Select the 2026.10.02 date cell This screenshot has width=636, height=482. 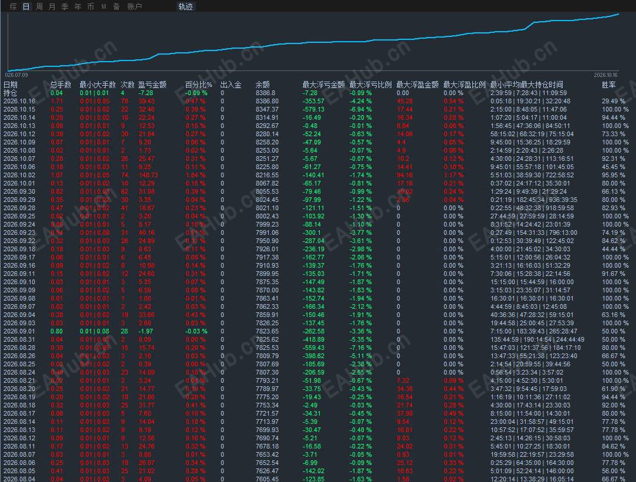[19, 175]
